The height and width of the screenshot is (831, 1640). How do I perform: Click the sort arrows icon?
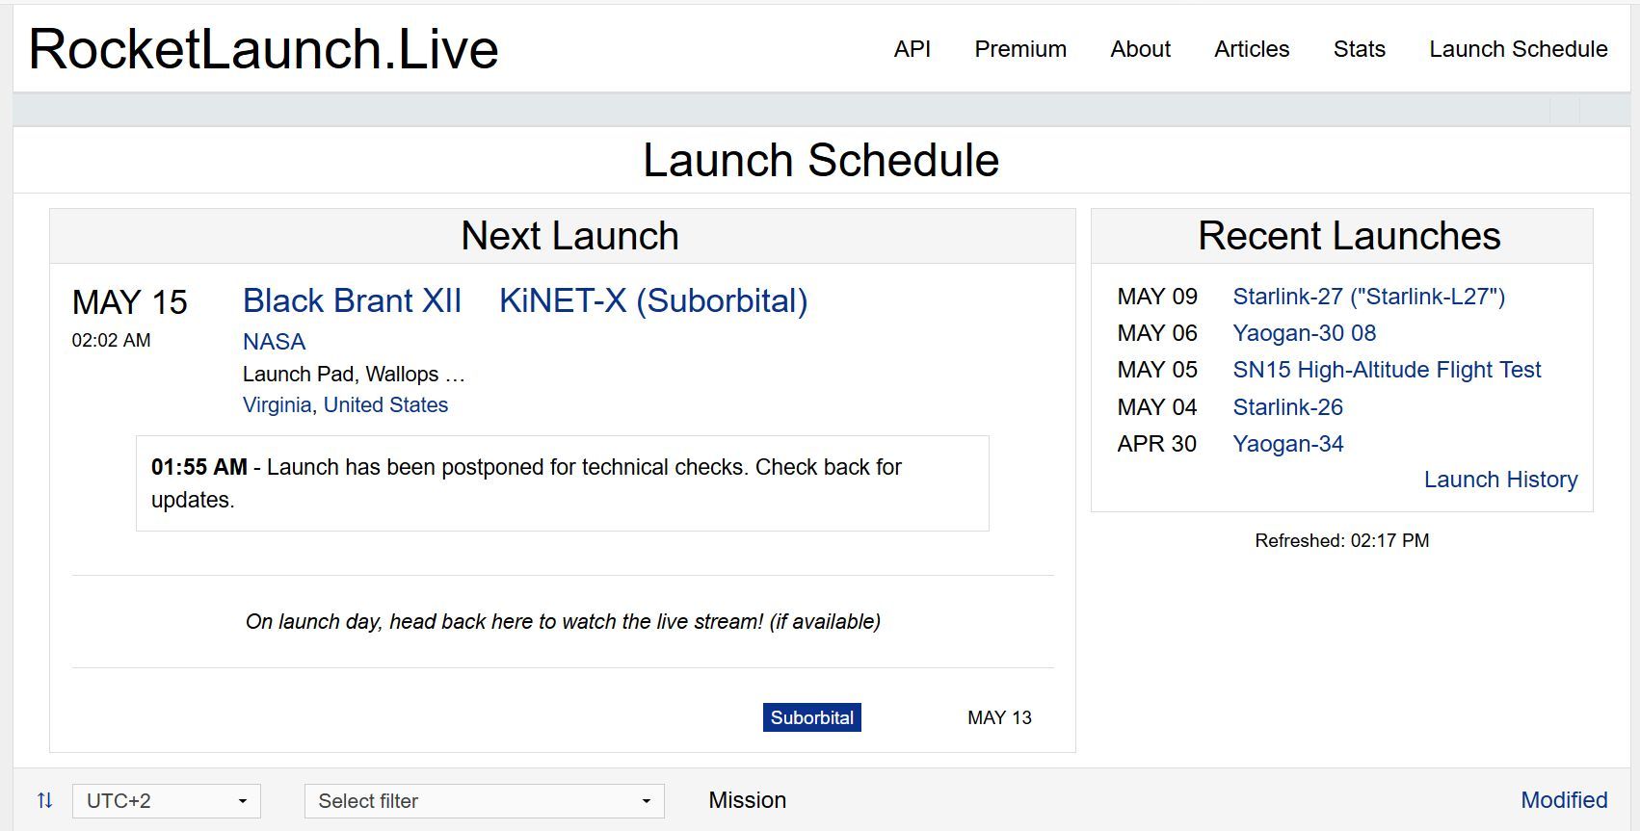44,800
